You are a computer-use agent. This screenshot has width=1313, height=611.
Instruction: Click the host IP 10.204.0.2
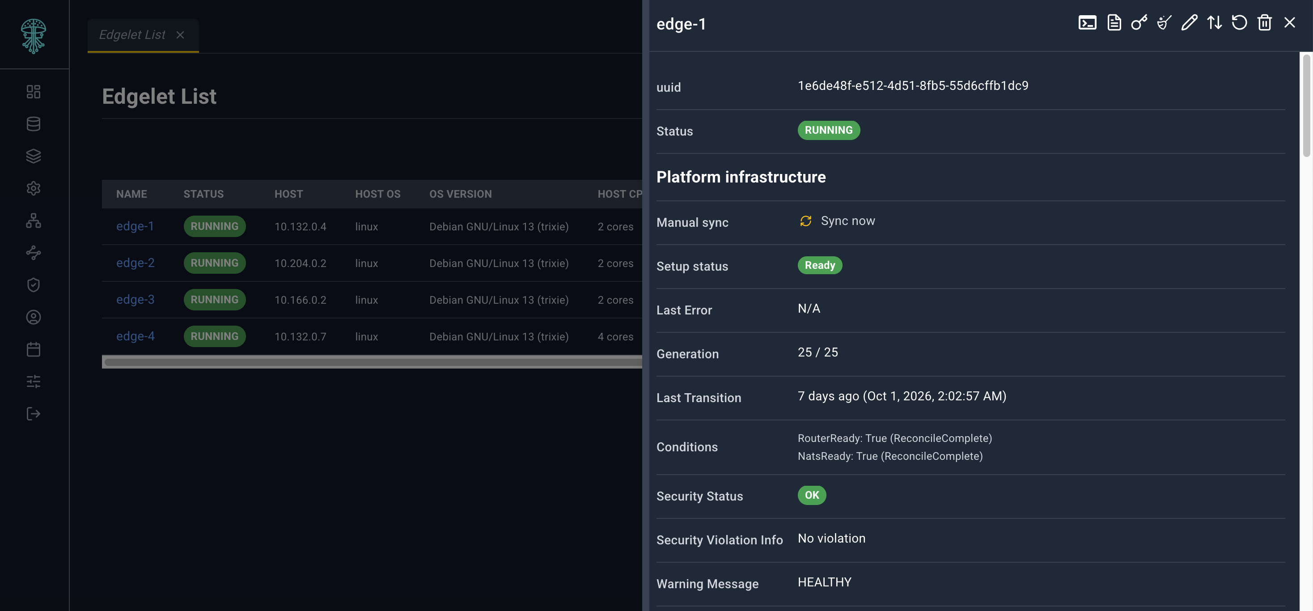click(300, 263)
